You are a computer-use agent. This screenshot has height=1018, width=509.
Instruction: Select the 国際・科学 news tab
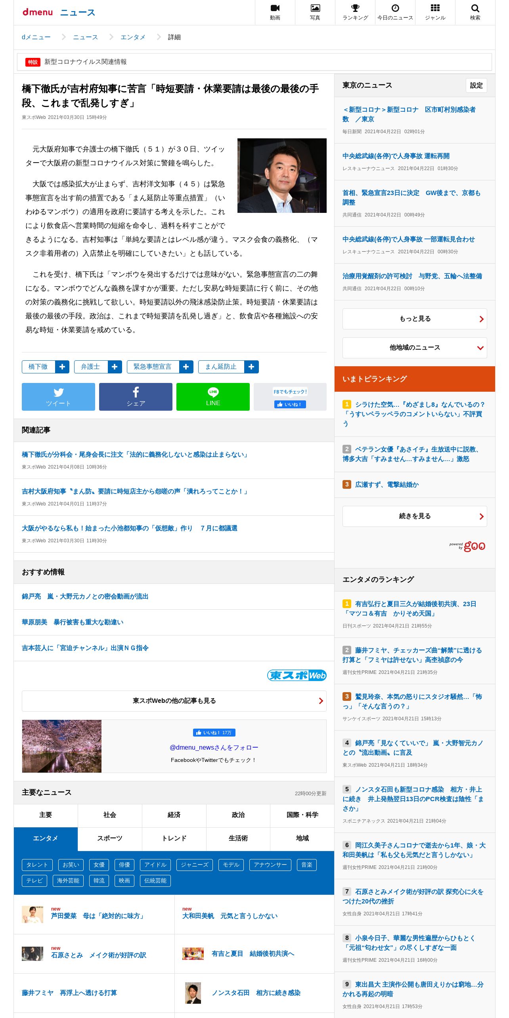point(302,815)
